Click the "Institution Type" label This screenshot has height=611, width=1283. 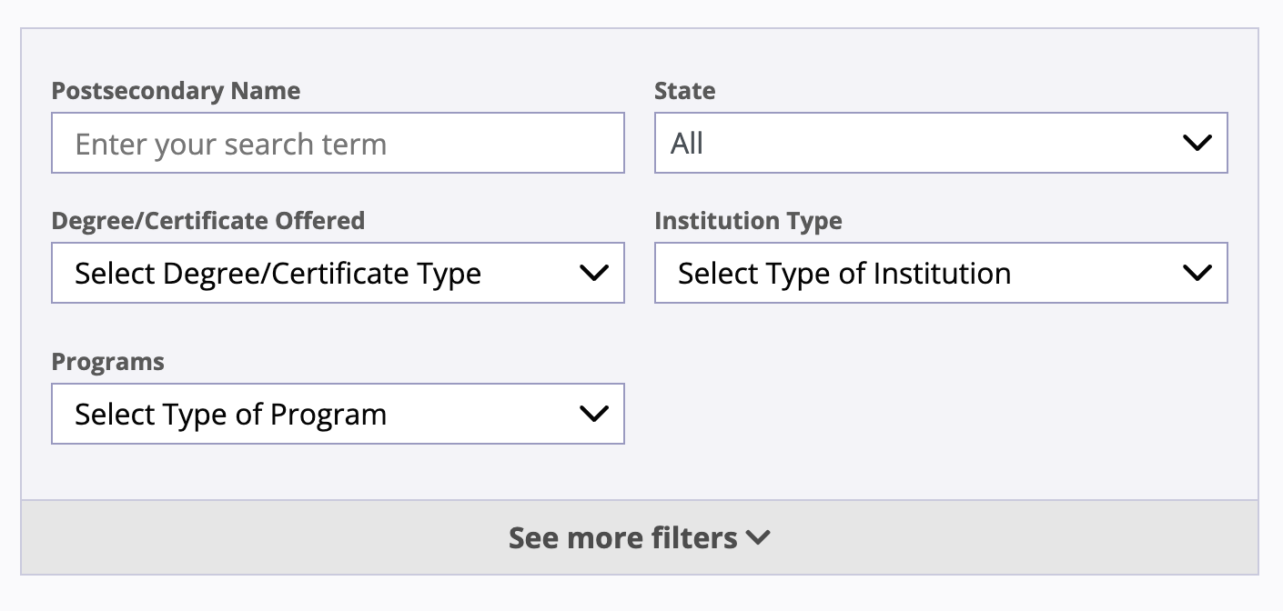tap(748, 221)
